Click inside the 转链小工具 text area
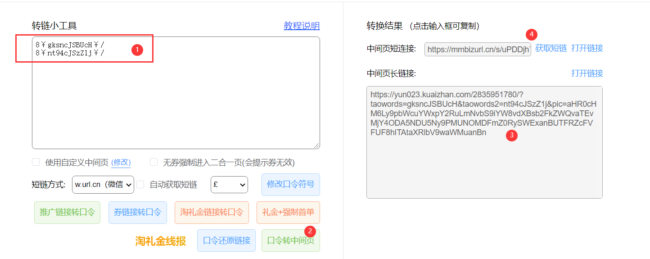650x259 pixels. click(x=176, y=93)
